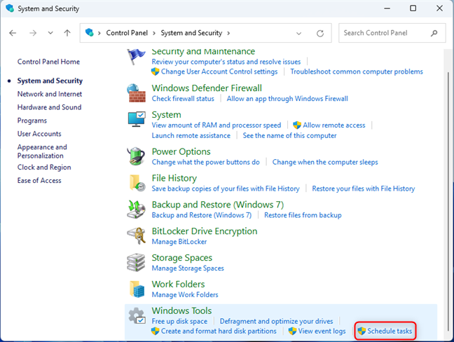Click the shield icon beside View event logs
This screenshot has width=454, height=342.
(292, 331)
